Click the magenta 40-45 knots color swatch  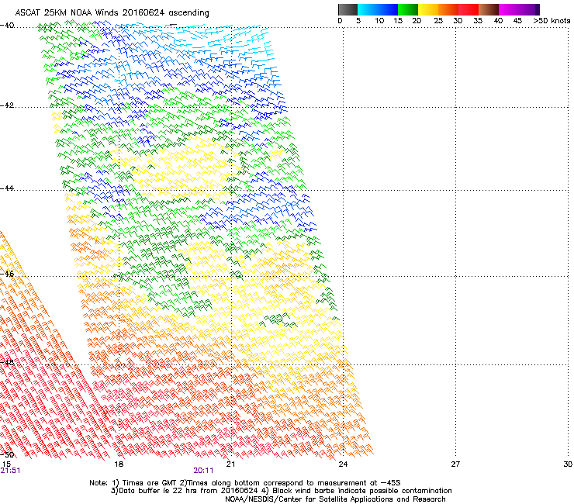pos(509,9)
